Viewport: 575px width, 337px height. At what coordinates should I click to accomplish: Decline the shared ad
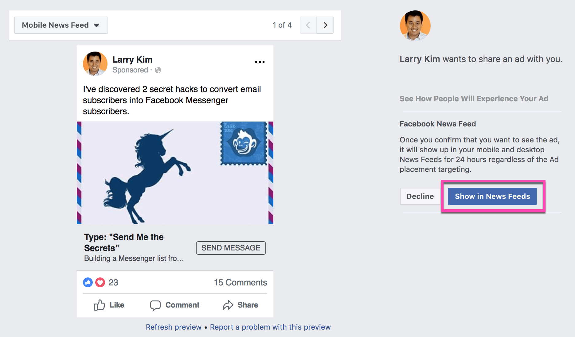[420, 196]
